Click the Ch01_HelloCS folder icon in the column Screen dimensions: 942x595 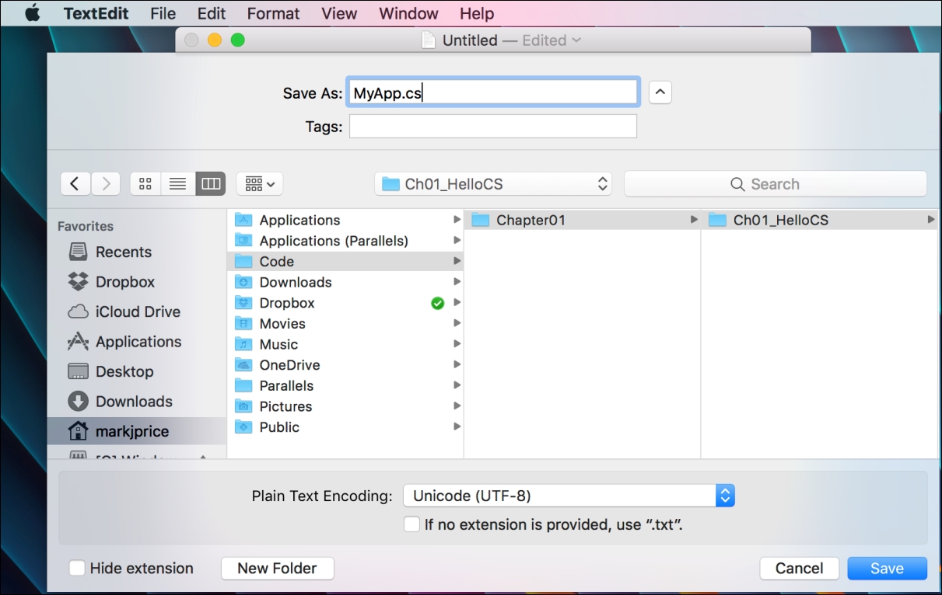717,220
